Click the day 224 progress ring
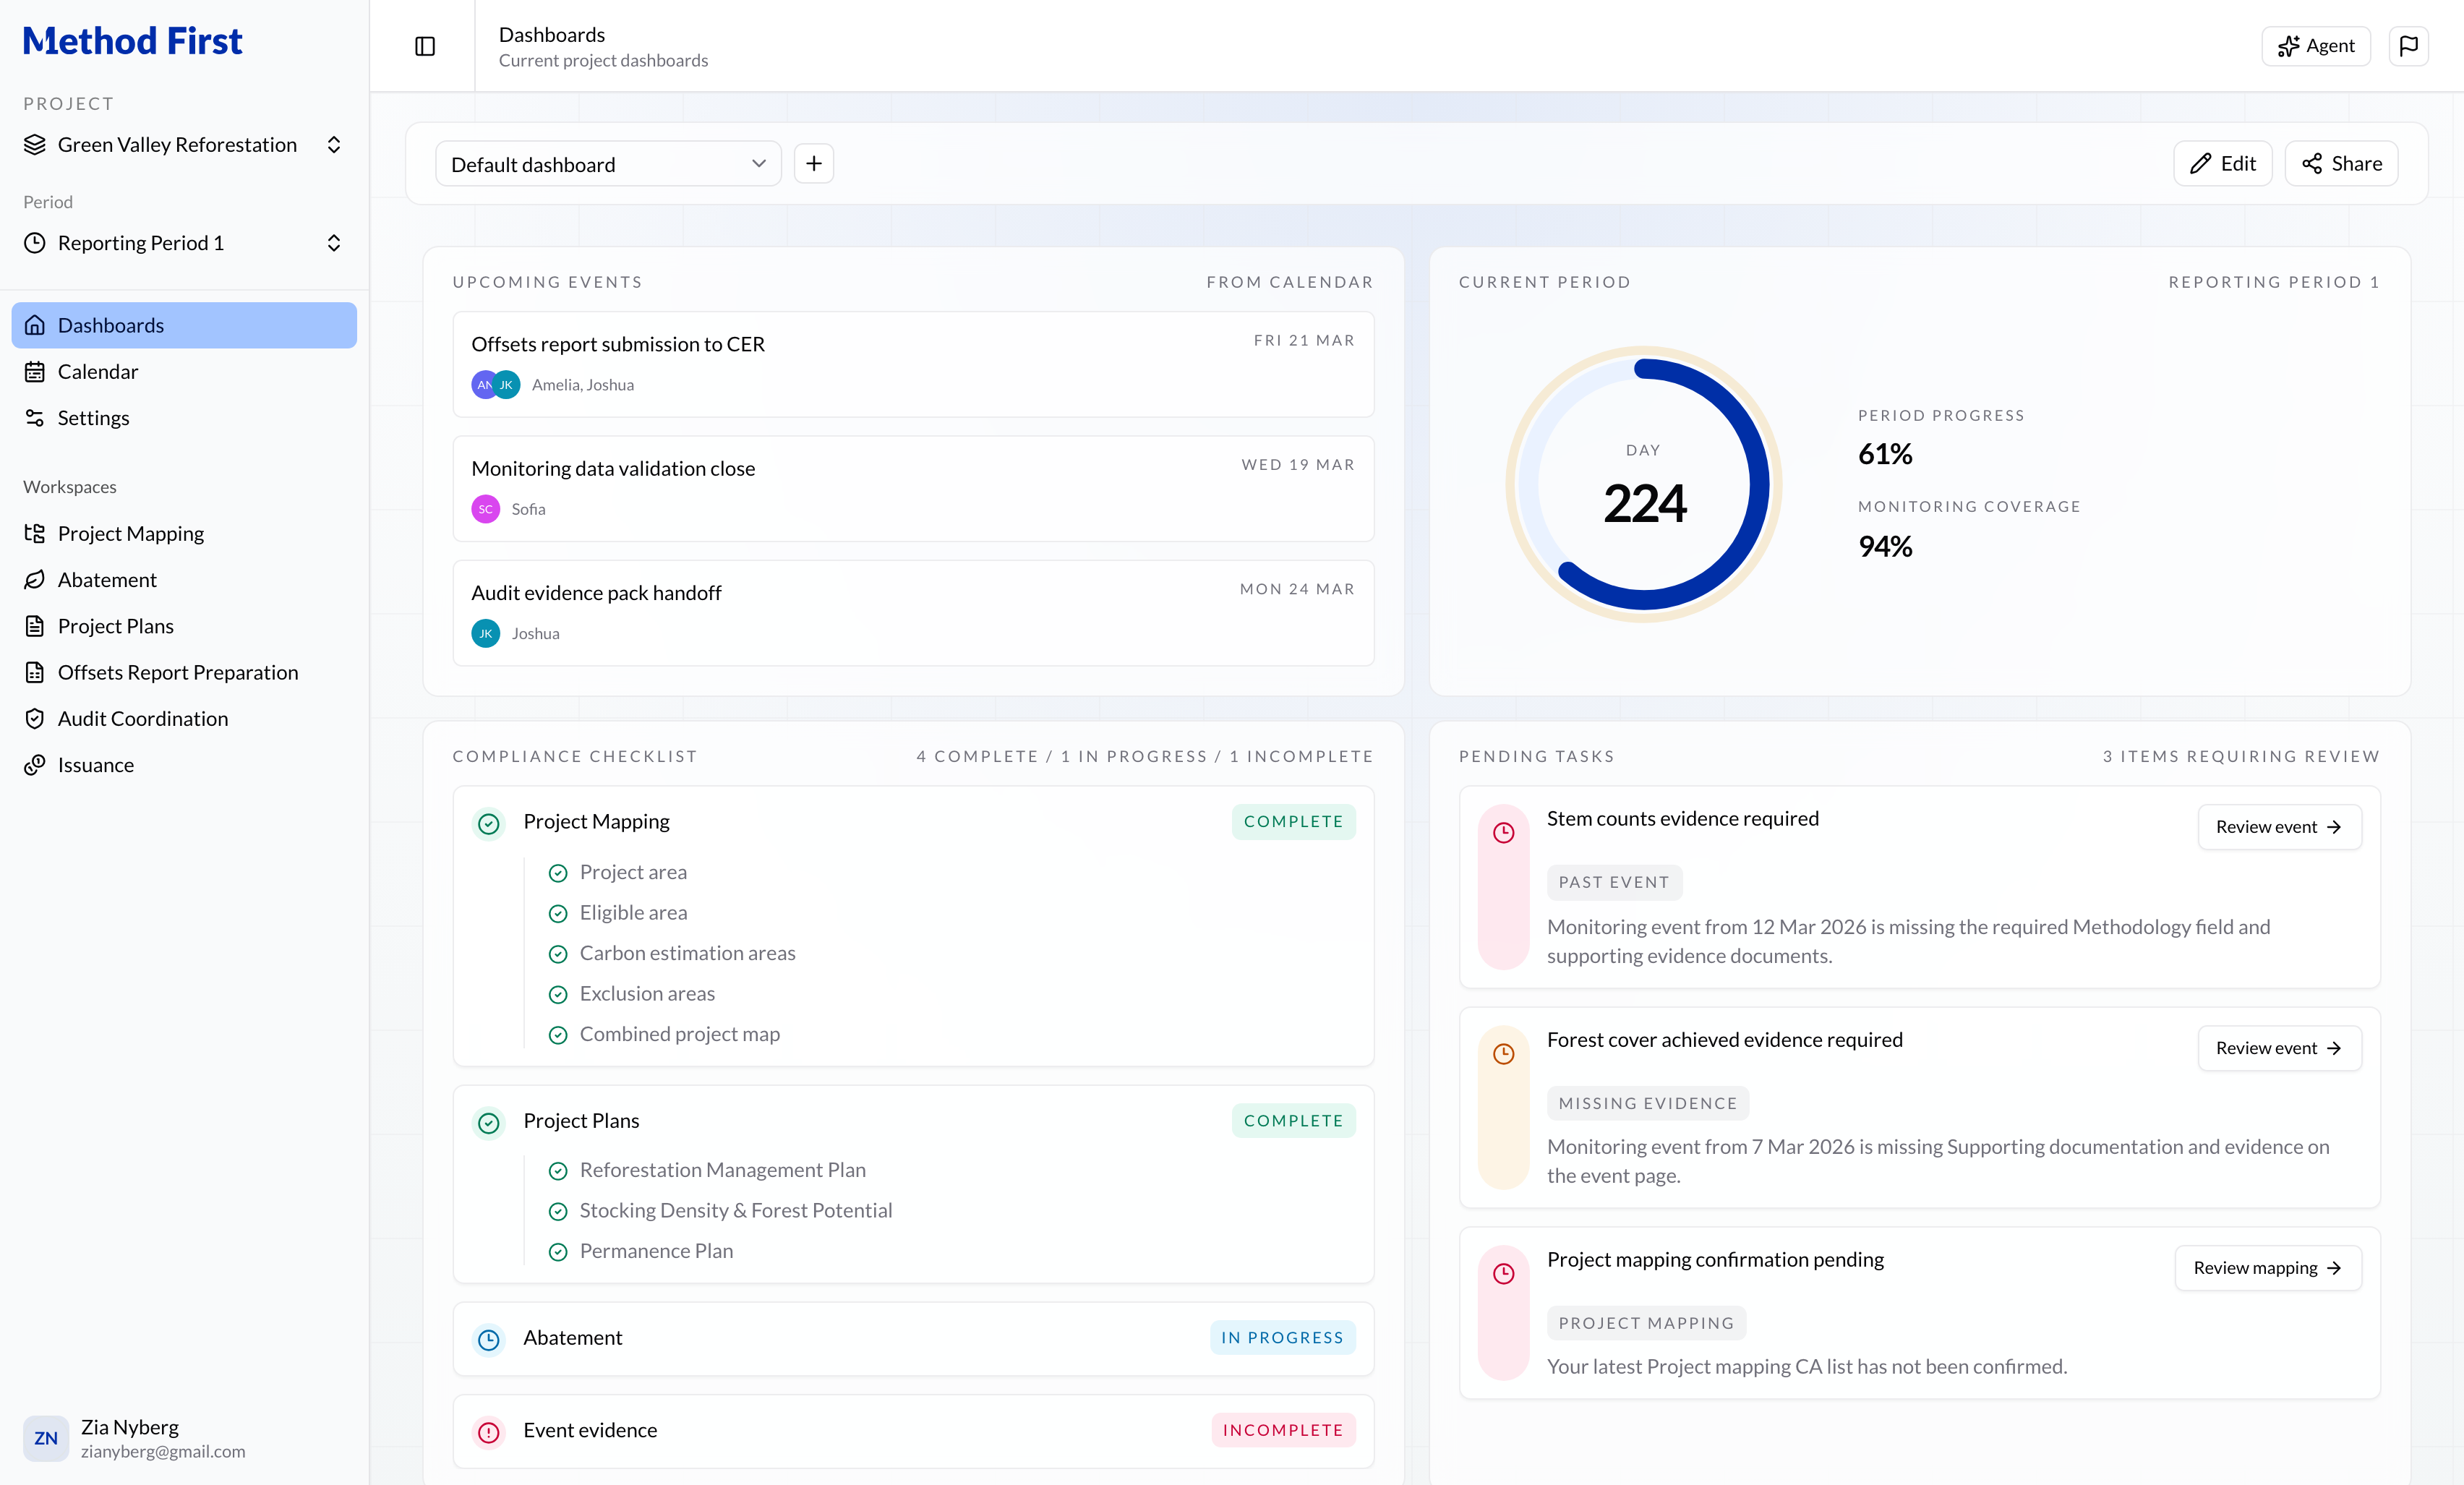2464x1485 pixels. (x=1644, y=485)
